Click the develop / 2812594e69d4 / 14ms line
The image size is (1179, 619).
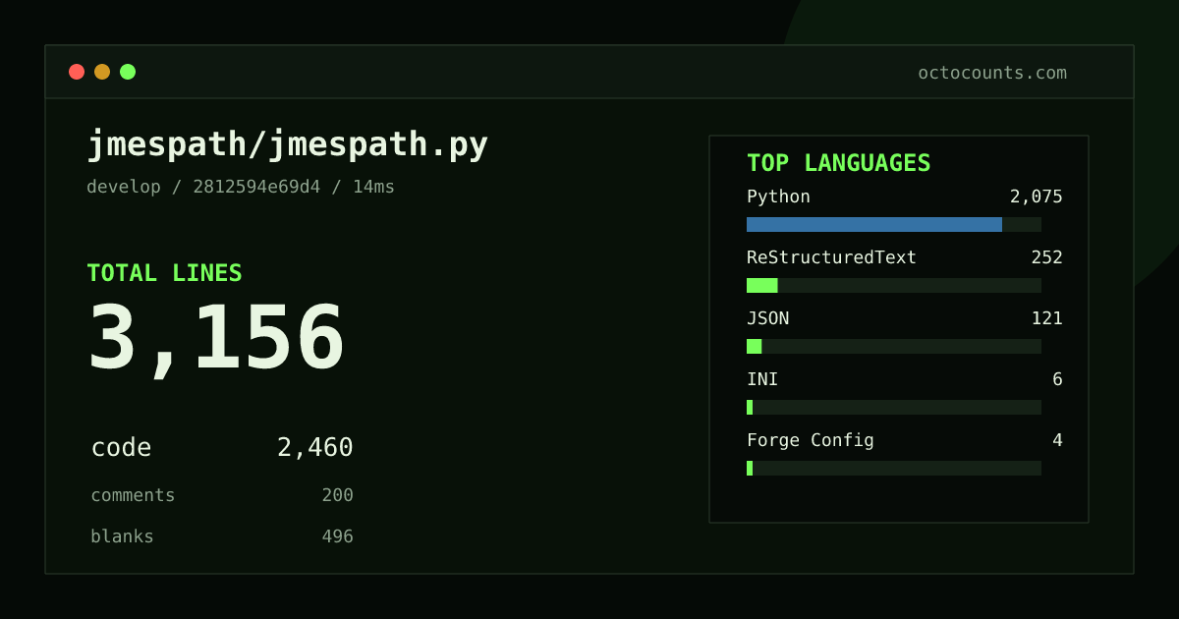pyautogui.click(x=241, y=187)
